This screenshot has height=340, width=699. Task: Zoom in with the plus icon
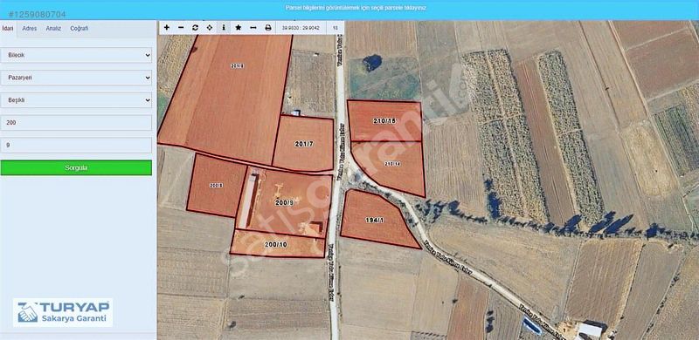[167, 28]
